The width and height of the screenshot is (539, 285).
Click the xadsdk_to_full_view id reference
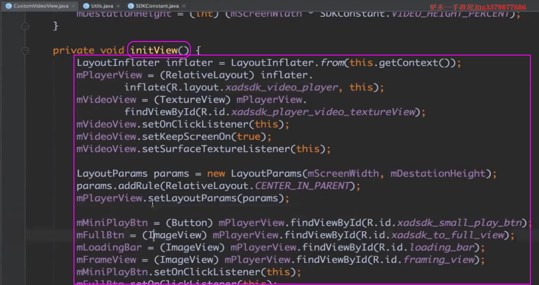pyautogui.click(x=447, y=235)
